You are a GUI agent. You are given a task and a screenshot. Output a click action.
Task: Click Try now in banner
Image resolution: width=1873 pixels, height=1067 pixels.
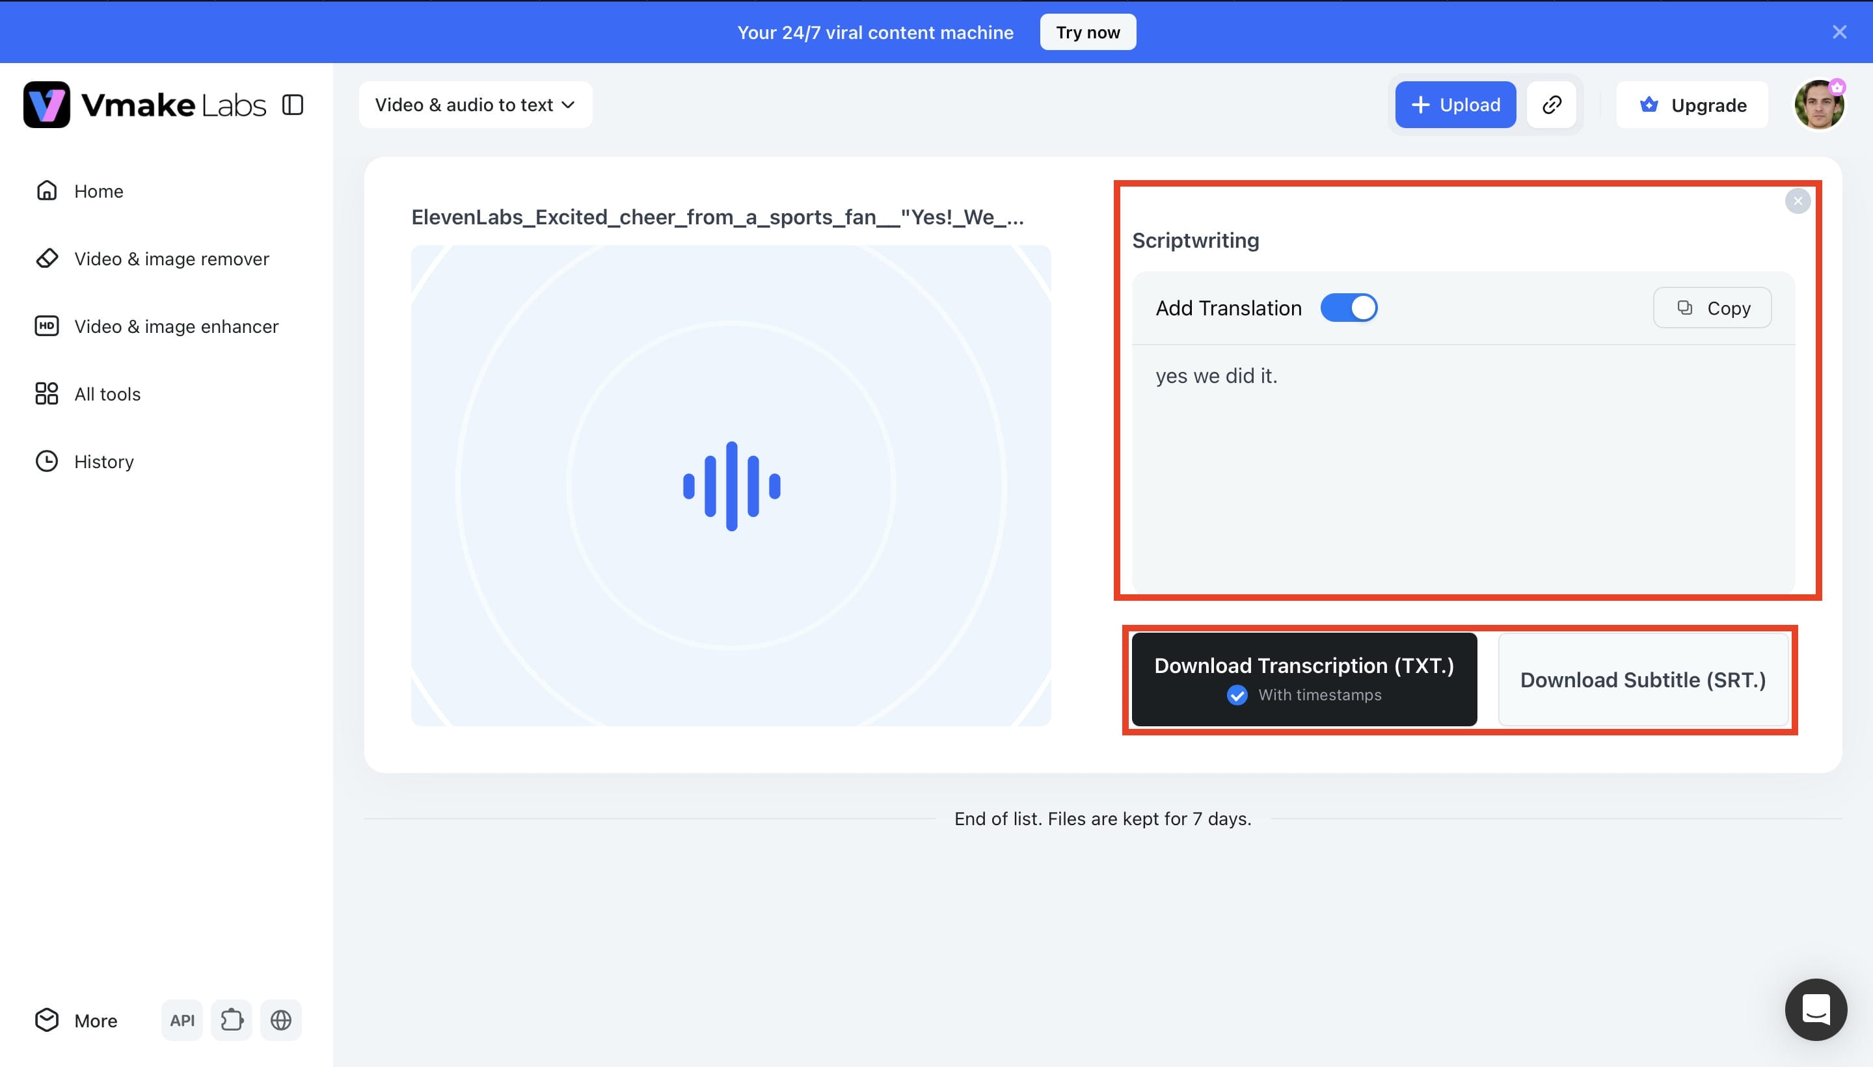pos(1088,33)
